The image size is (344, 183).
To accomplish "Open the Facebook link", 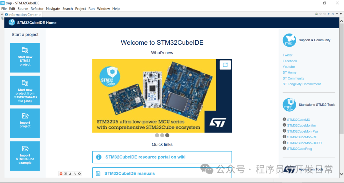I will 290,61.
